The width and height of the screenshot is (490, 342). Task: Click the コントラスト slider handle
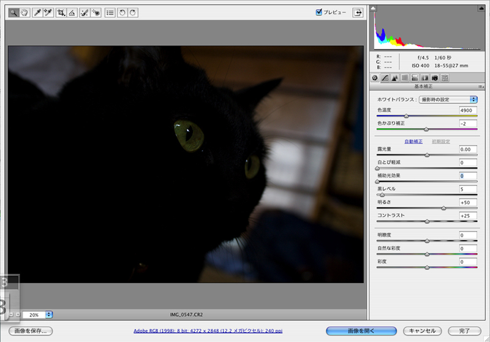tap(427, 221)
